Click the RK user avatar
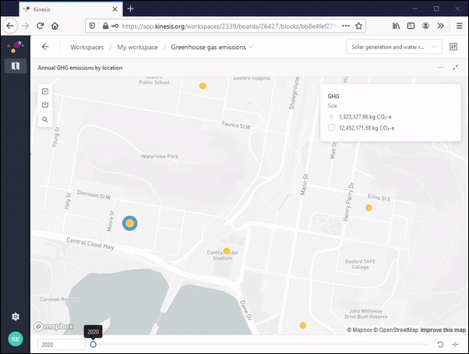This screenshot has width=469, height=354. pos(16,338)
